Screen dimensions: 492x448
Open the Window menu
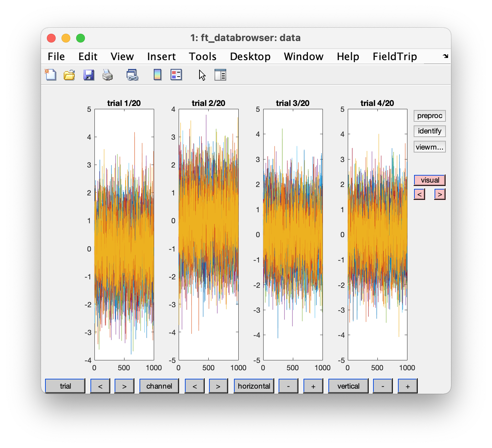[303, 56]
